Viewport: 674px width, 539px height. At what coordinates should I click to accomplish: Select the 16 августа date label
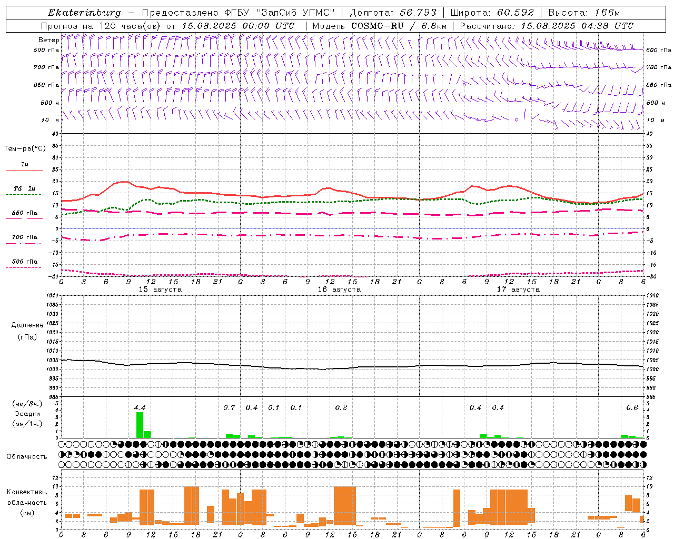pyautogui.click(x=339, y=290)
